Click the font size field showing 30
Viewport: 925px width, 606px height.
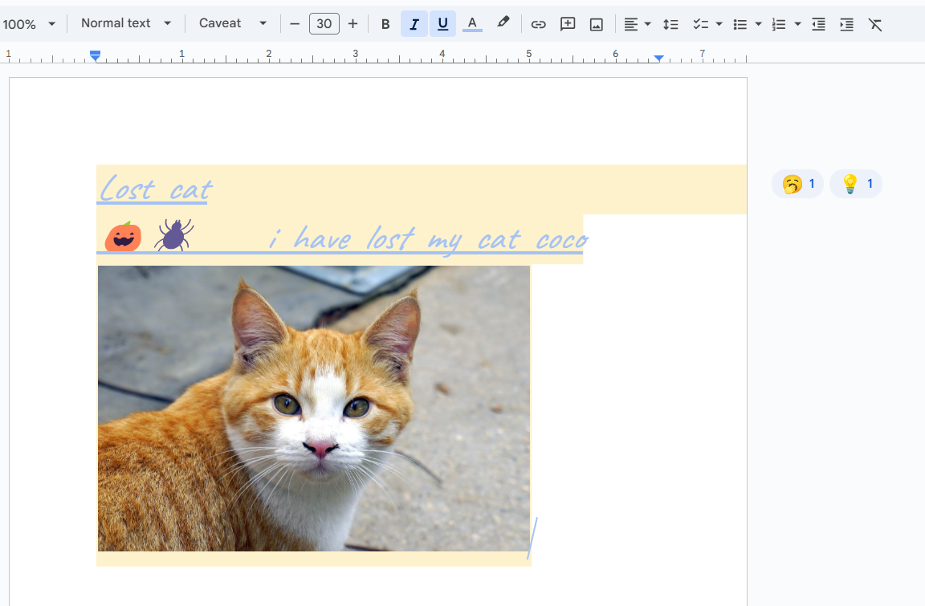click(x=324, y=24)
